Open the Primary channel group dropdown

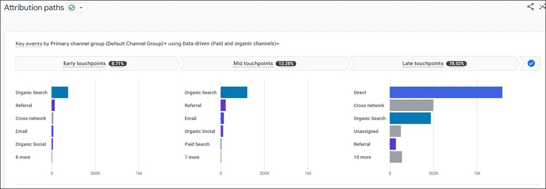click(x=165, y=44)
